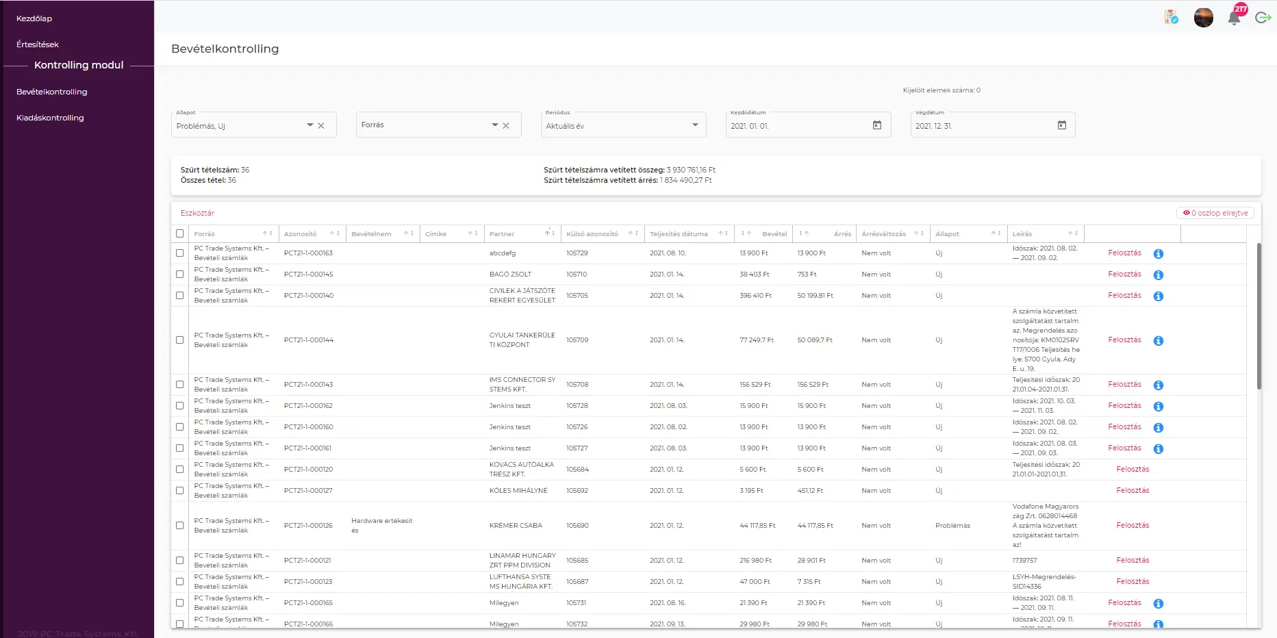
Task: Select the checkbox for PCT21-1-000145
Action: tap(179, 274)
